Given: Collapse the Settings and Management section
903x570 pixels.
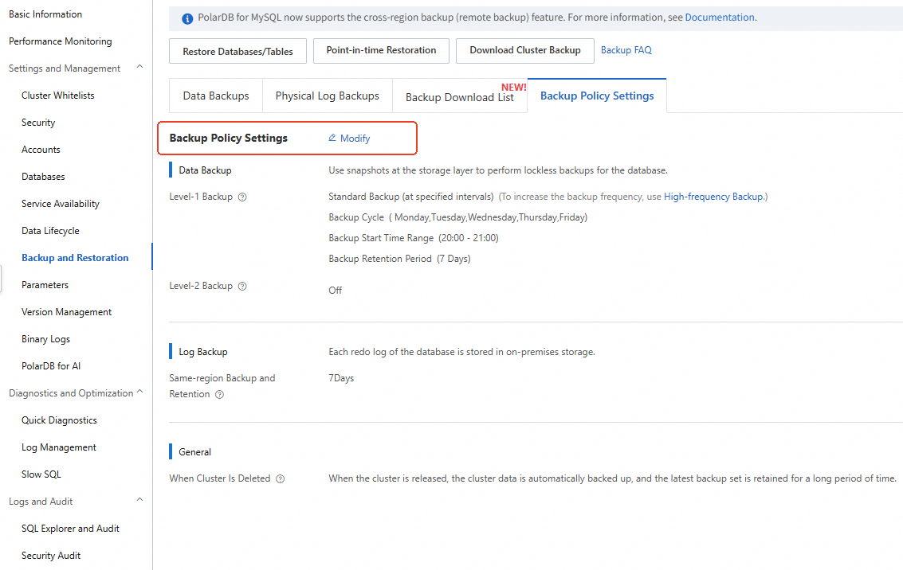Looking at the screenshot, I should pos(139,68).
